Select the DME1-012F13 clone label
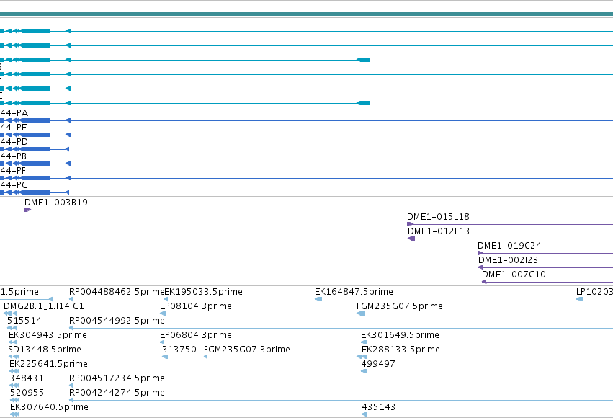Screen dimensions: 613x418 (438, 231)
